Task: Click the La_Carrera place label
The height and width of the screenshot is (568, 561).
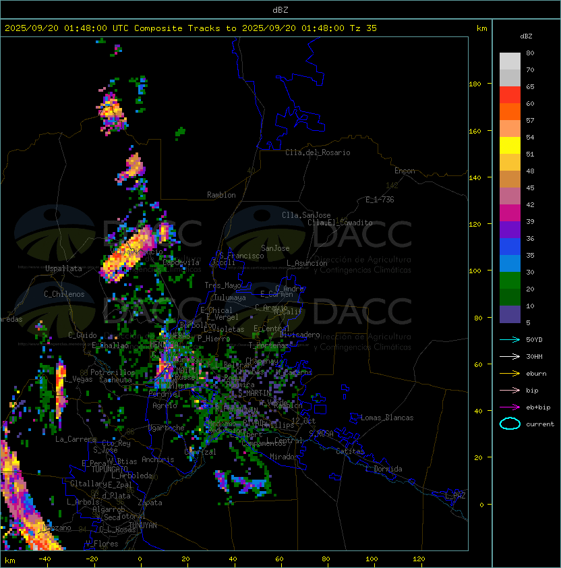Action: coord(76,439)
